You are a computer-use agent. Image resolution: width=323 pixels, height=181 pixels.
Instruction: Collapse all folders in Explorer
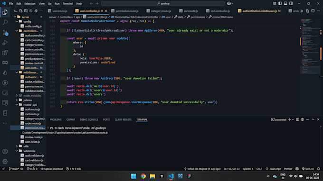click(36, 11)
